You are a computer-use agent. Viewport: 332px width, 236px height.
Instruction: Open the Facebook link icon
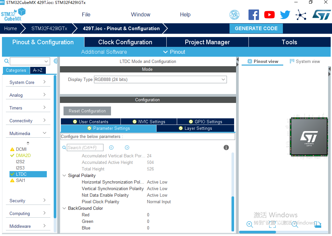click(x=253, y=15)
